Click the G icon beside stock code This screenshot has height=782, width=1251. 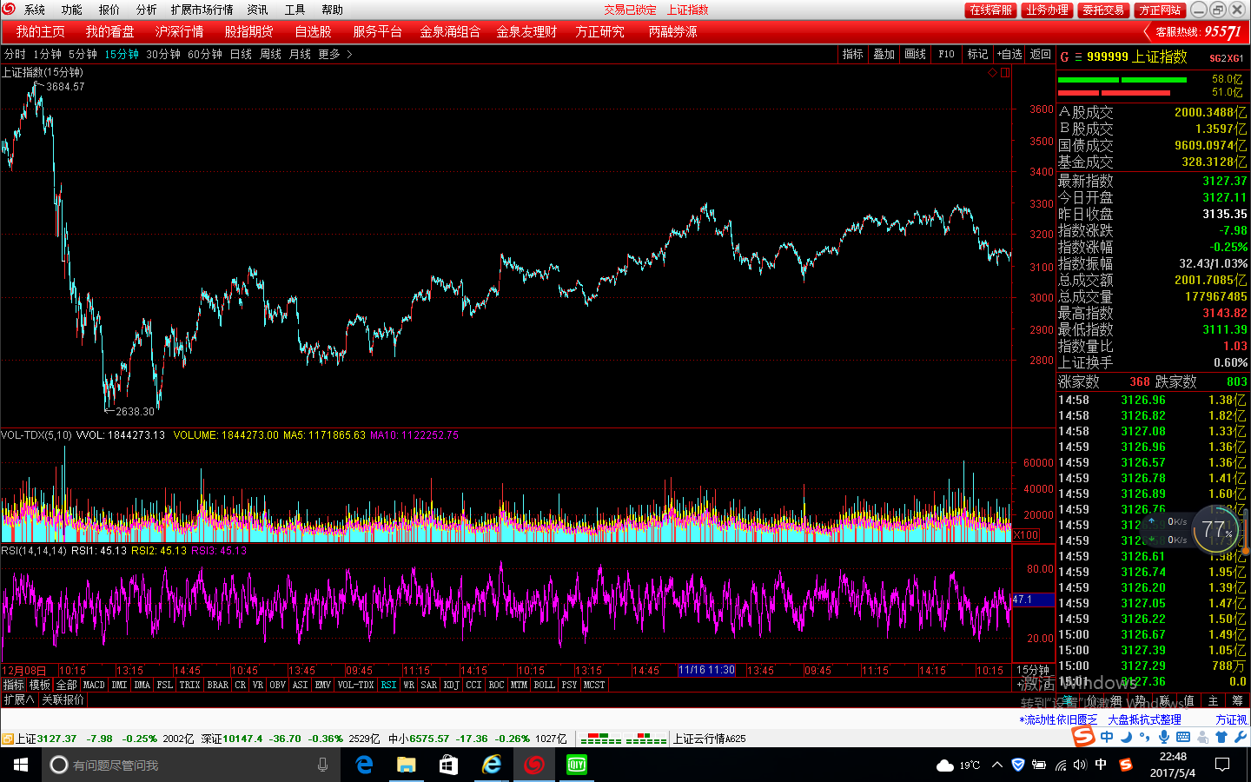pos(1064,57)
